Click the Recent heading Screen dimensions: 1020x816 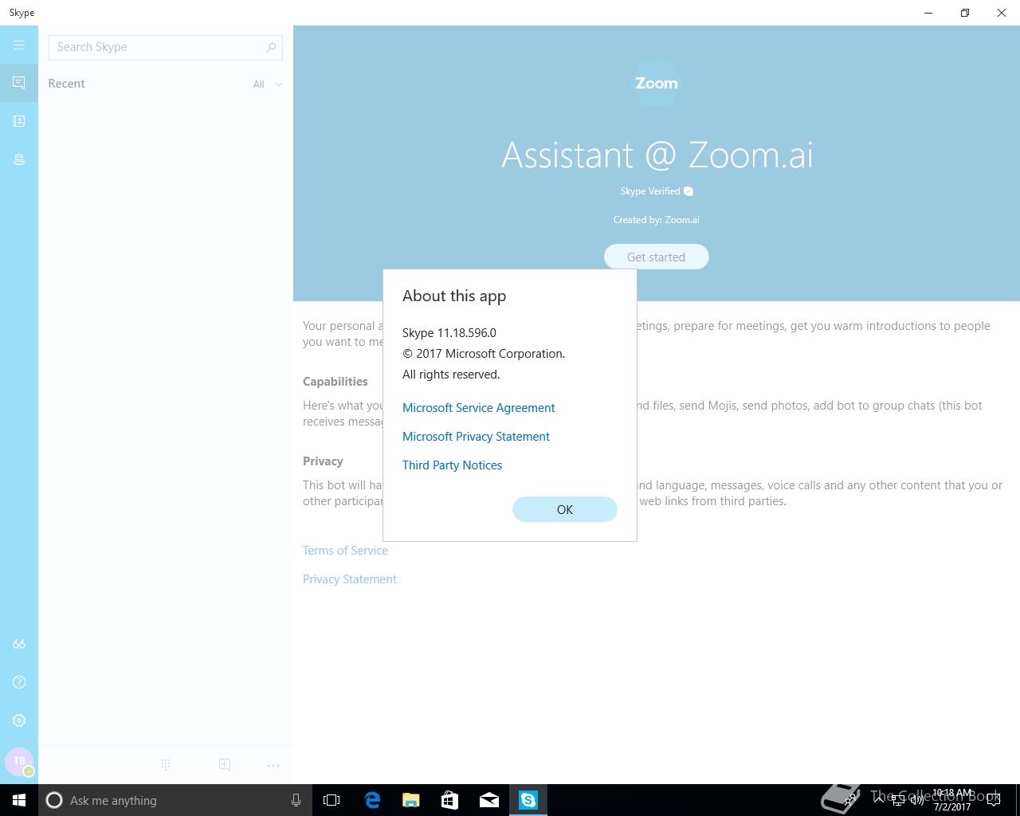pos(66,83)
